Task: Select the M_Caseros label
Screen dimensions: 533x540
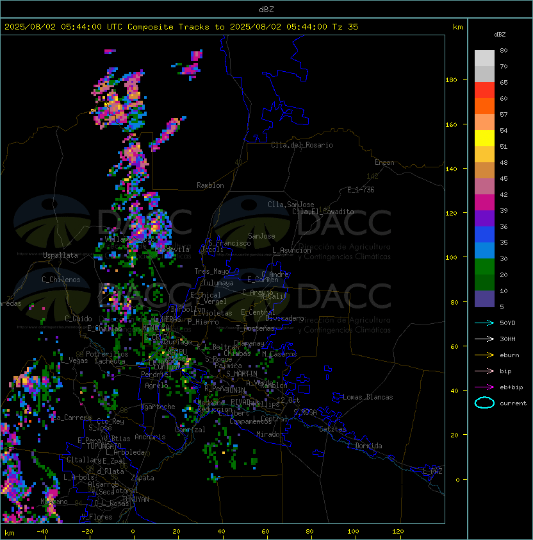Action: (x=279, y=354)
